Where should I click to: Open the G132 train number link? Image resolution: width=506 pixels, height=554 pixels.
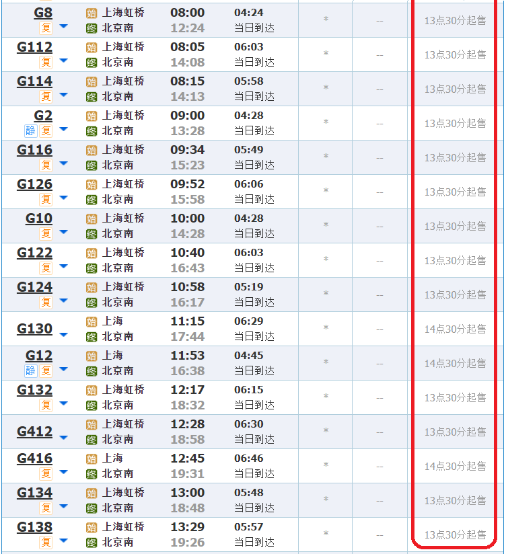(x=35, y=390)
